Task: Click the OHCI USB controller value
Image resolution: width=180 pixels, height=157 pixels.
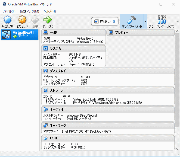Action: [75, 144]
